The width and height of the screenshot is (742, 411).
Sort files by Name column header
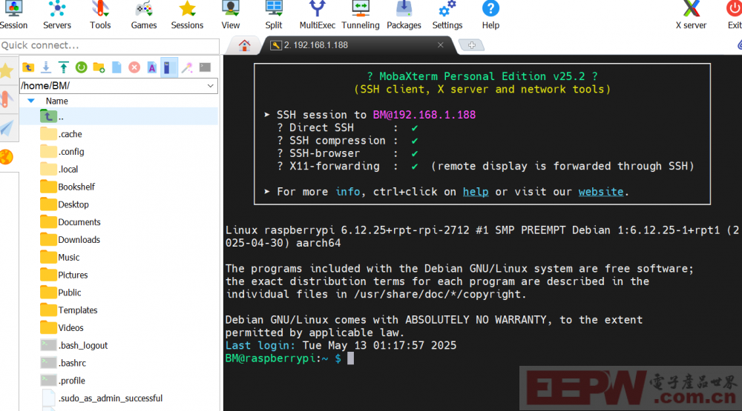pyautogui.click(x=57, y=101)
